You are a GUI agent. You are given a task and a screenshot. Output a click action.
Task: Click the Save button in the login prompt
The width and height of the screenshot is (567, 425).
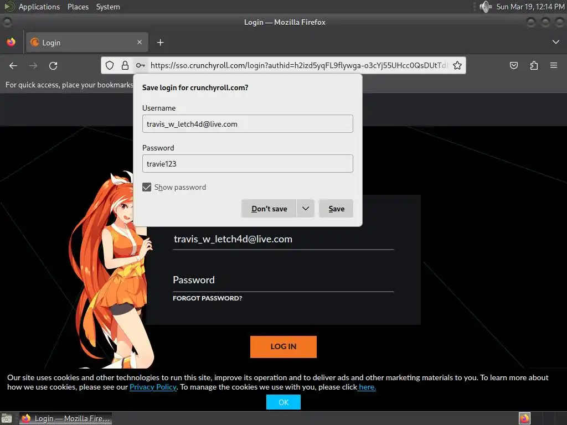[x=336, y=209]
